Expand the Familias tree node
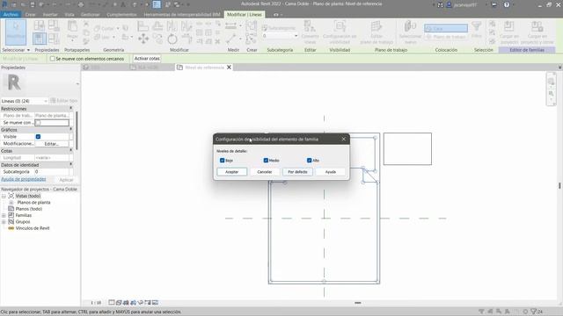The height and width of the screenshot is (316, 563). 4,215
